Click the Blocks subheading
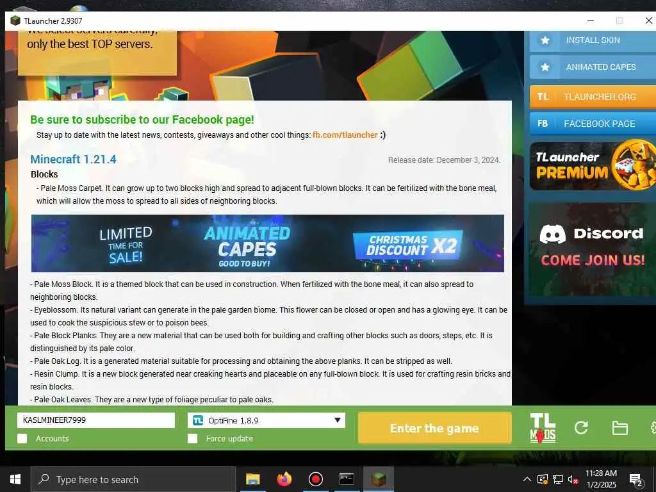656x492 pixels. point(44,174)
